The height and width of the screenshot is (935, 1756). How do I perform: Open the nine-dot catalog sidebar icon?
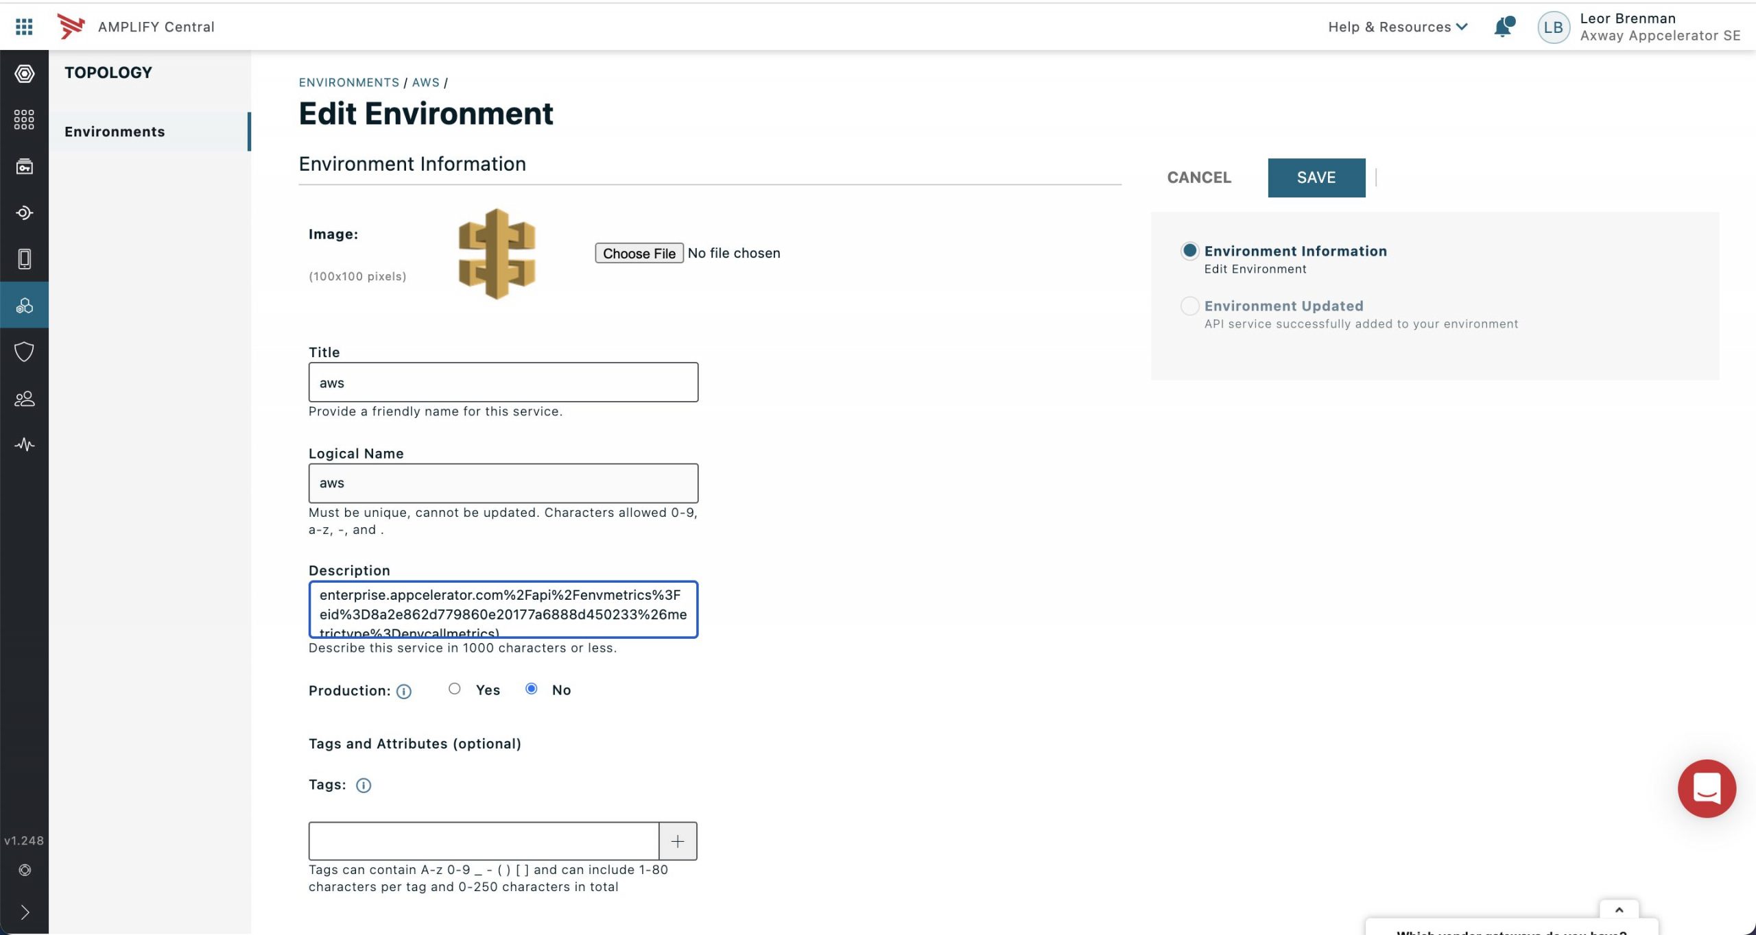click(x=25, y=120)
